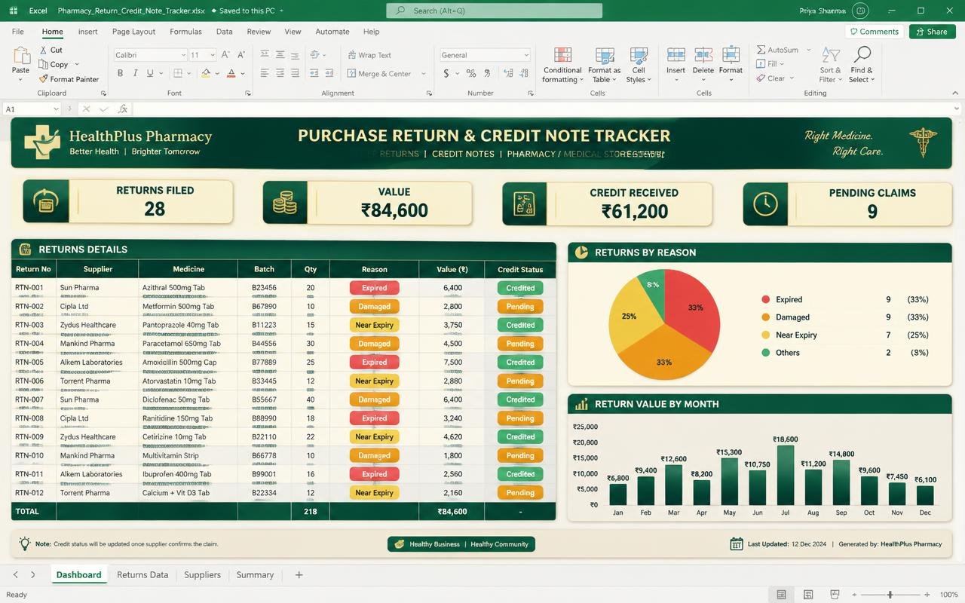Image resolution: width=965 pixels, height=603 pixels.
Task: Open the Comments pane
Action: (874, 32)
